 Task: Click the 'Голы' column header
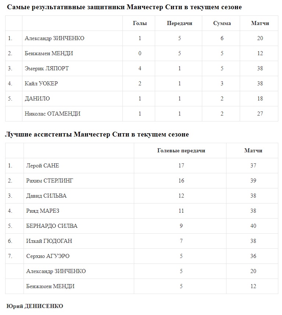[x=140, y=23]
